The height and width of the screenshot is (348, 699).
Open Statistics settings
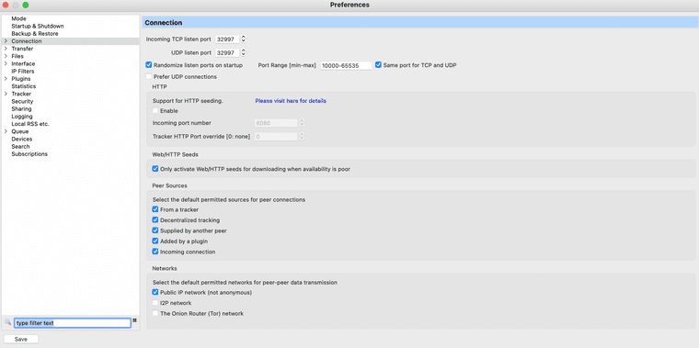pyautogui.click(x=24, y=86)
